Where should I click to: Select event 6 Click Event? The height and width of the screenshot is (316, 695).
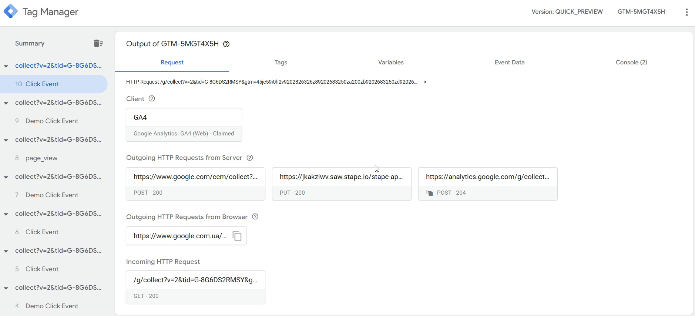point(54,232)
